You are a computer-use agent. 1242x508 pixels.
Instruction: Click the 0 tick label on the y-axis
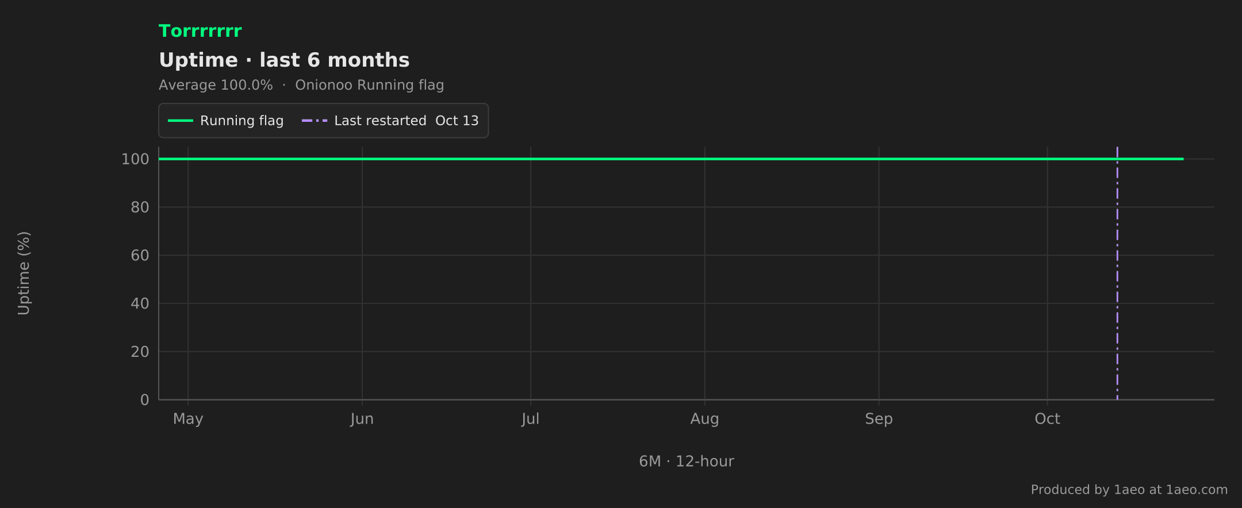click(x=145, y=400)
